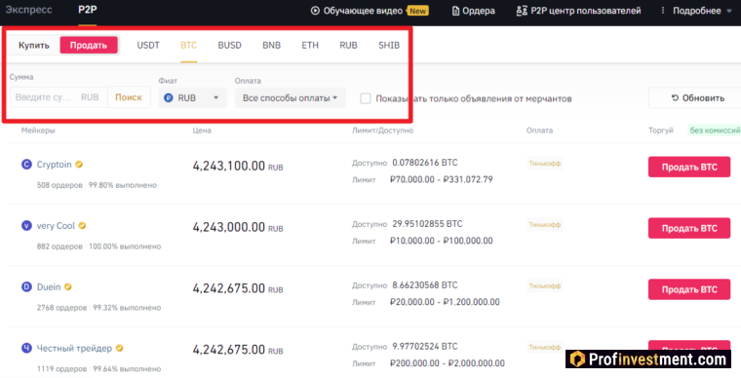Click the play icon before Обучающее видео
Viewport: 741px width, 378px height.
point(315,11)
